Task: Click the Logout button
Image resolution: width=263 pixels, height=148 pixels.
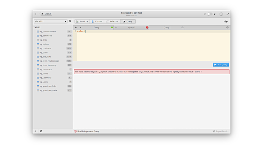Action: click(x=46, y=14)
